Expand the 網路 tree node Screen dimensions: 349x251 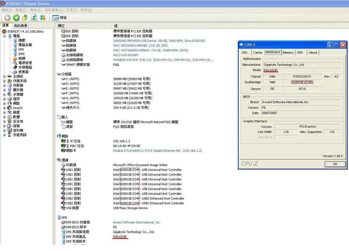(x=4, y=103)
